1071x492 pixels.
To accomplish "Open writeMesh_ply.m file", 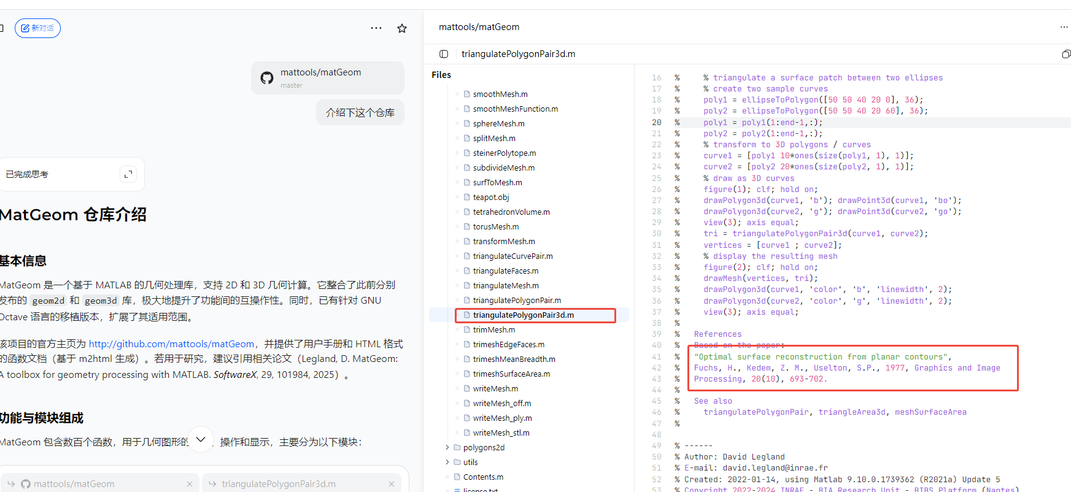I will (x=503, y=418).
